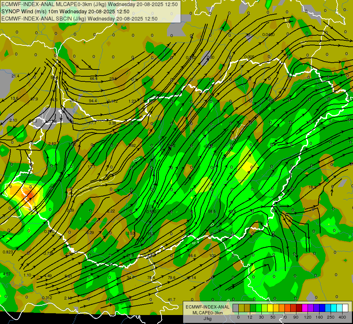Click the 102 value on the map
Screen dimensions: 353x324
212,256
